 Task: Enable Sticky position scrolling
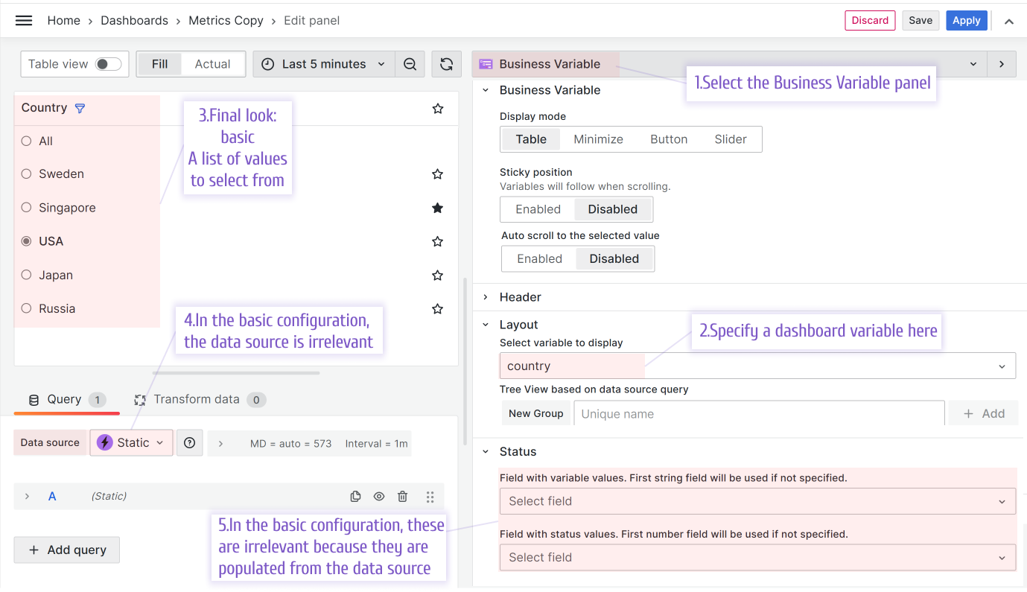(x=538, y=209)
